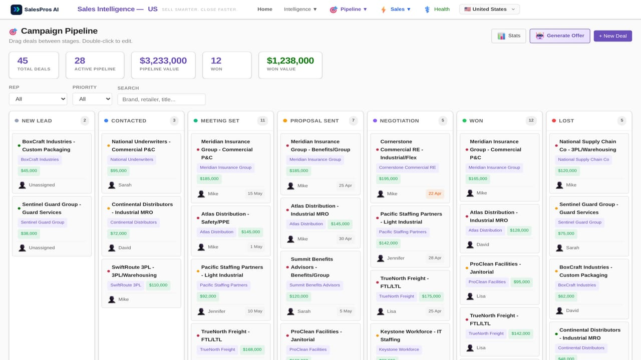Click the $95,000 value on National Underwriters card
Viewport: 641px width, 360px height.
coord(119,171)
